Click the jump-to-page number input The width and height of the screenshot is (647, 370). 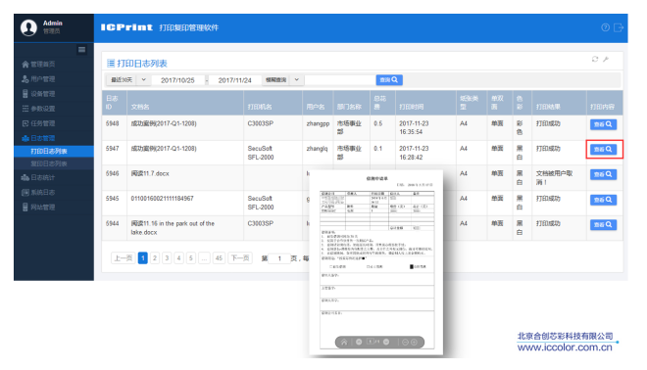point(279,258)
